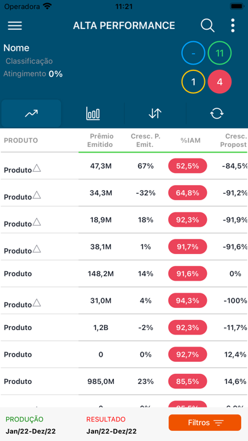This screenshot has height=441, width=248.
Task: Select the green circle showing 11
Action: 220,53
